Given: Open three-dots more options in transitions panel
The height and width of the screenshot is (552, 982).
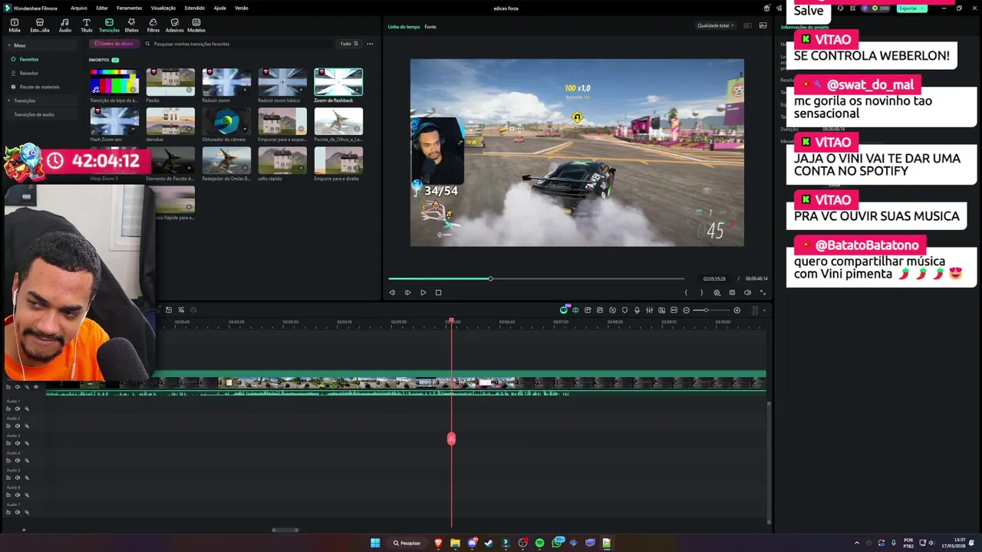Looking at the screenshot, I should pyautogui.click(x=370, y=44).
